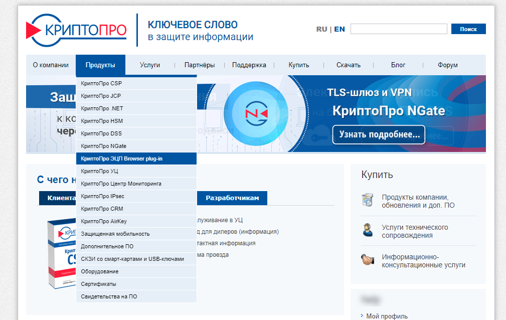The height and width of the screenshot is (320, 506).
Task: Visit the Блог page
Action: click(398, 65)
